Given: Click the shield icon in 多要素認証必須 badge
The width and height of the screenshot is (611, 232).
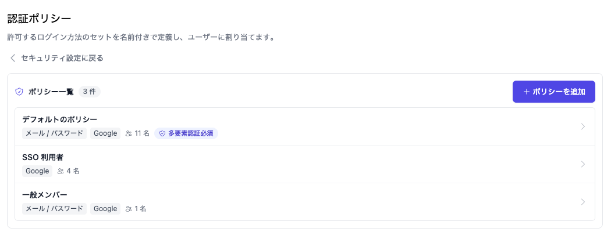Looking at the screenshot, I should click(162, 133).
